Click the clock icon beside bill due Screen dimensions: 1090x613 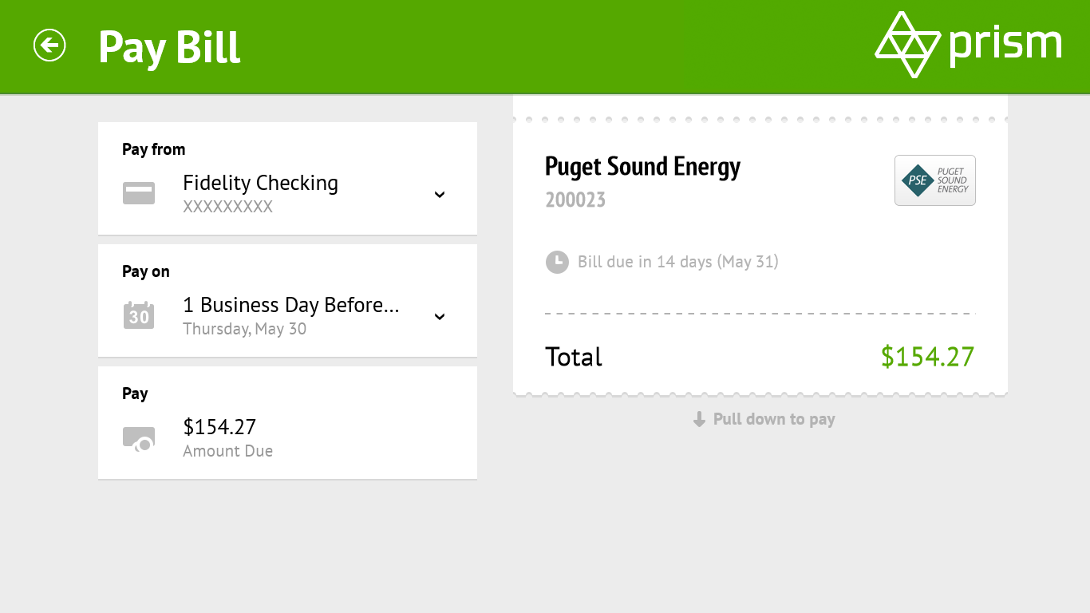coord(556,262)
